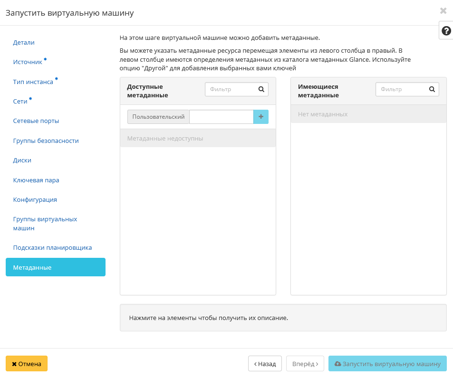453x377 pixels.
Task: Select the Сети step
Action: (20, 101)
